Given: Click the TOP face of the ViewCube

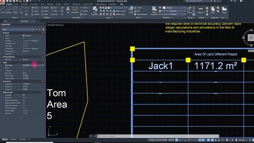Looking at the screenshot, I should [251, 38].
